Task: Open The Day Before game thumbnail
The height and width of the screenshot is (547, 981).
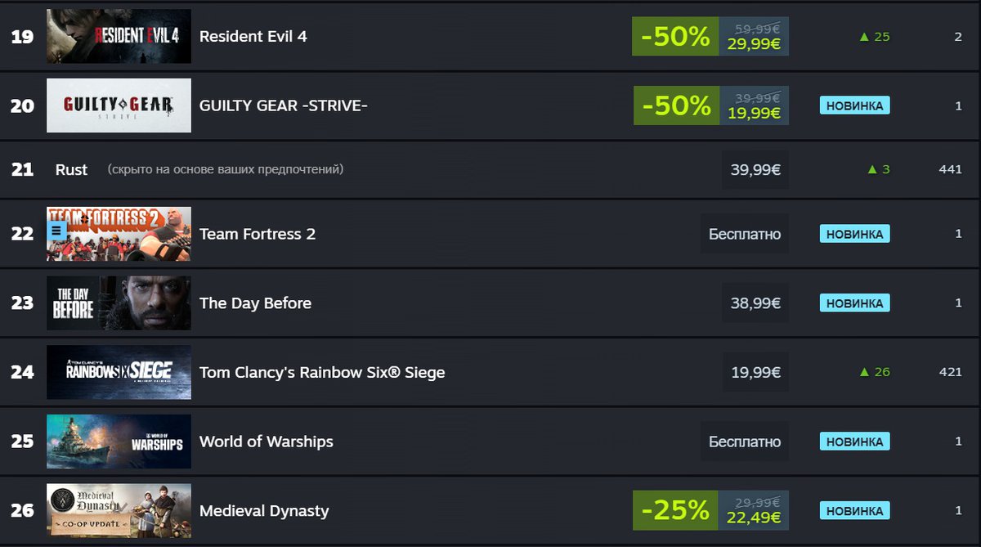Action: [x=119, y=303]
